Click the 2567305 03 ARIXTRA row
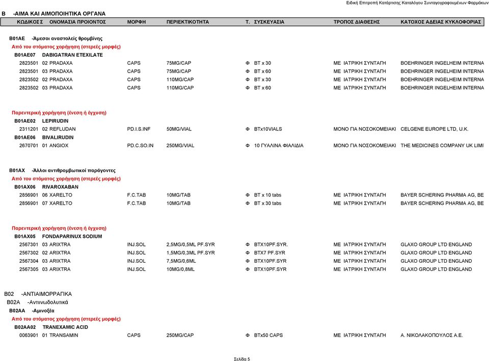Viewport: 489px width, 361px height. (x=246, y=269)
